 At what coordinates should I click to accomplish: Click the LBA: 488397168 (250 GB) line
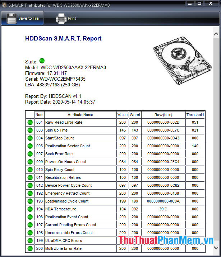(52, 85)
